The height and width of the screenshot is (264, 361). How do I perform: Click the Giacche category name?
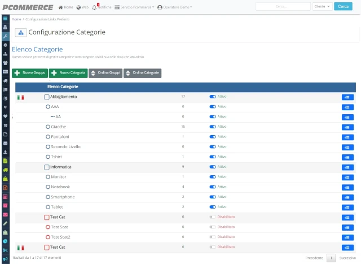tap(59, 127)
